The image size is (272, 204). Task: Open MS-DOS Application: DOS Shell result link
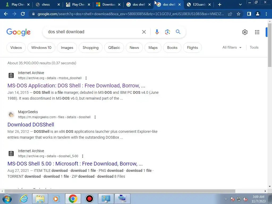coord(76,86)
